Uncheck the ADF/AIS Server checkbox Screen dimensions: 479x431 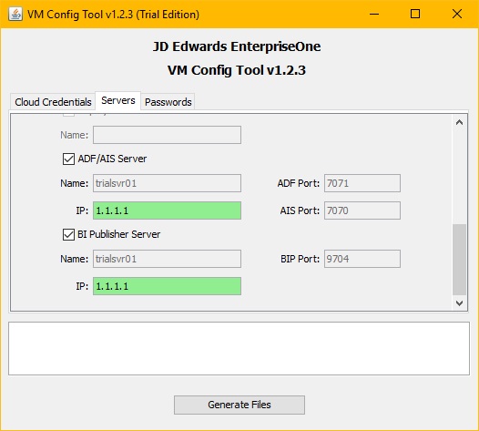(68, 159)
